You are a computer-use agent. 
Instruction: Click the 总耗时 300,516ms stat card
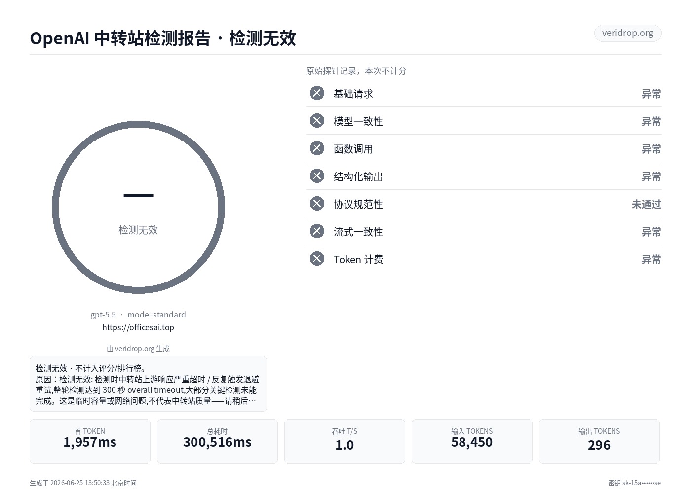[x=217, y=441]
